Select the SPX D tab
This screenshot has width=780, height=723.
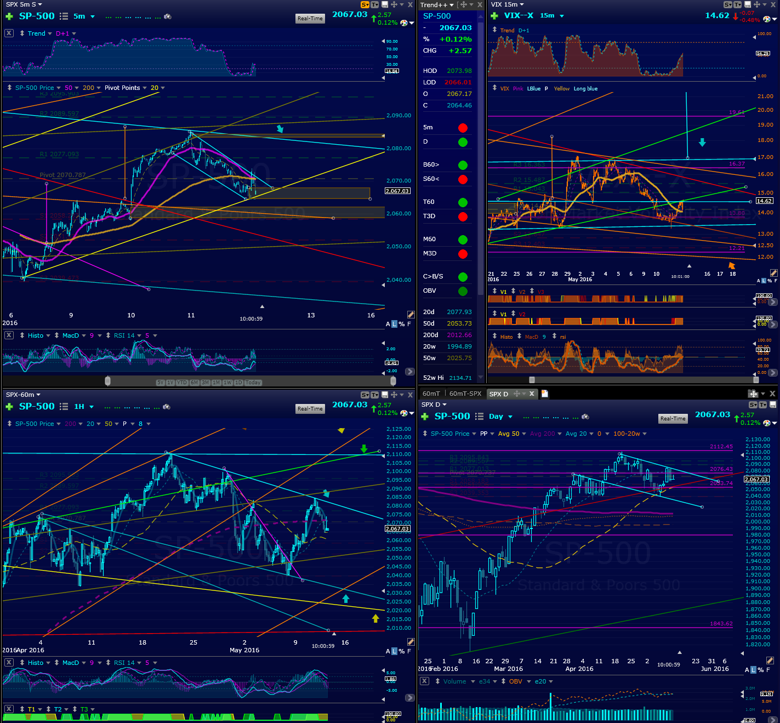click(x=499, y=394)
